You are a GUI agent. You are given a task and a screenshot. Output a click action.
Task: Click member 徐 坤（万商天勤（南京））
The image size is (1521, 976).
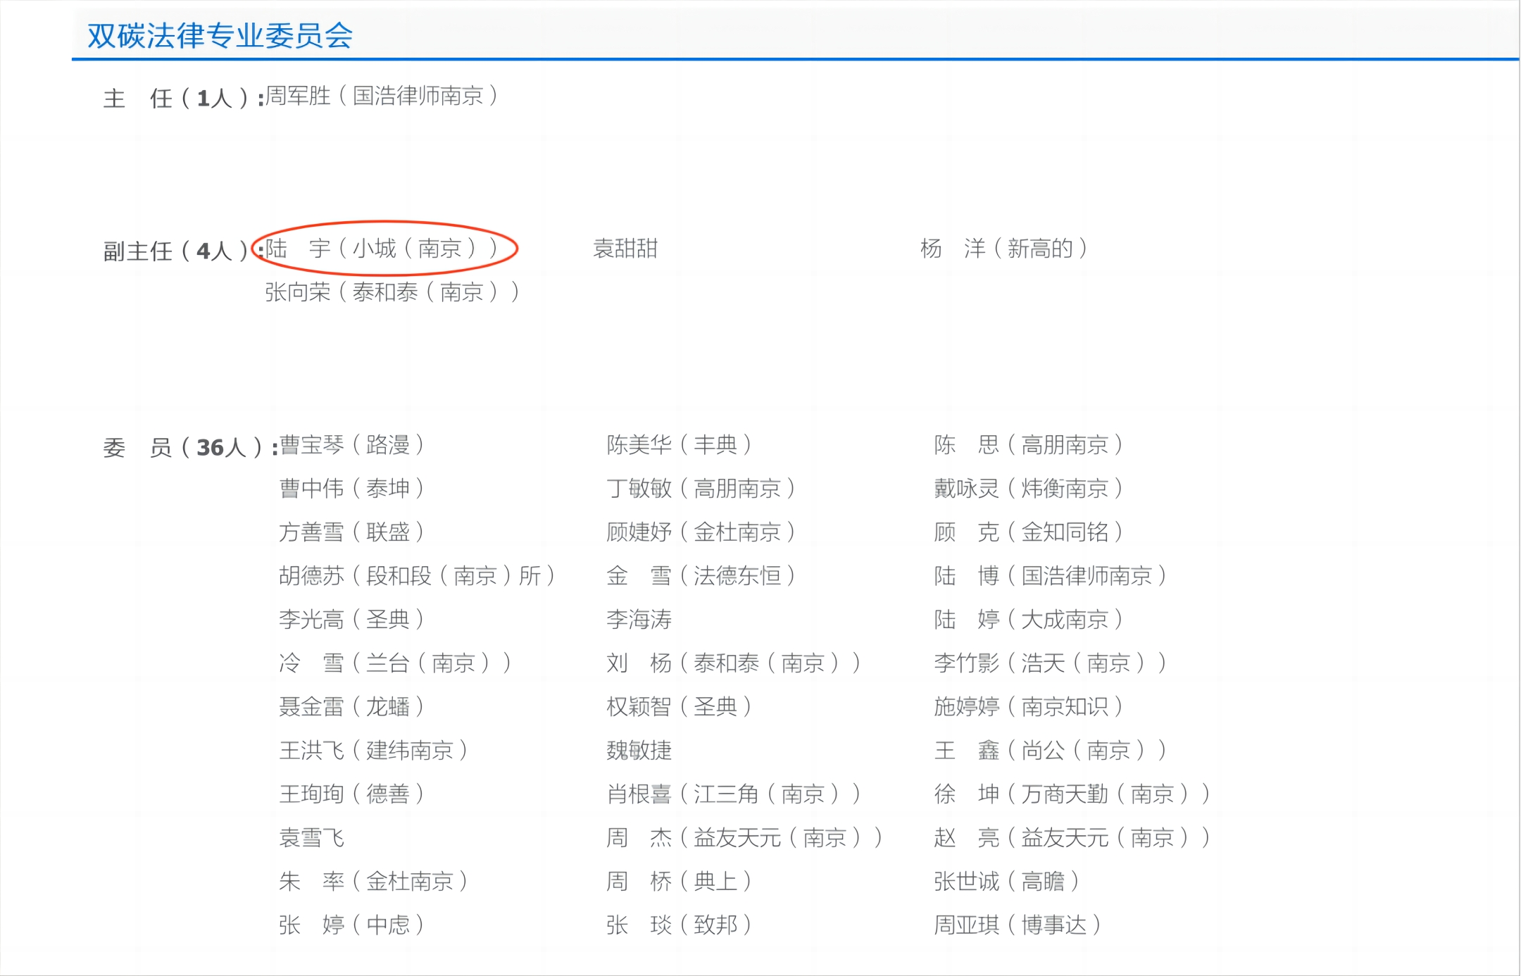[x=1072, y=794]
